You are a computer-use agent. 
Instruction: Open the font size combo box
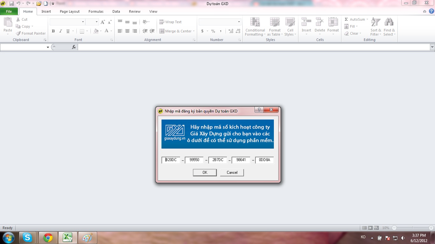(x=92, y=22)
